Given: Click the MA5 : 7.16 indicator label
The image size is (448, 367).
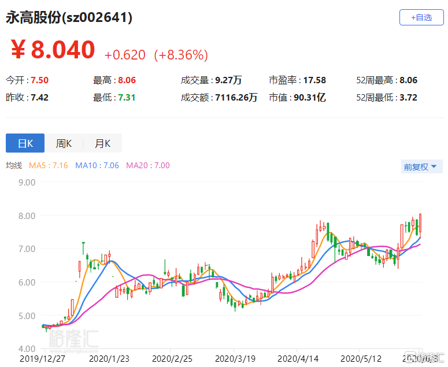Looking at the screenshot, I should coord(49,165).
